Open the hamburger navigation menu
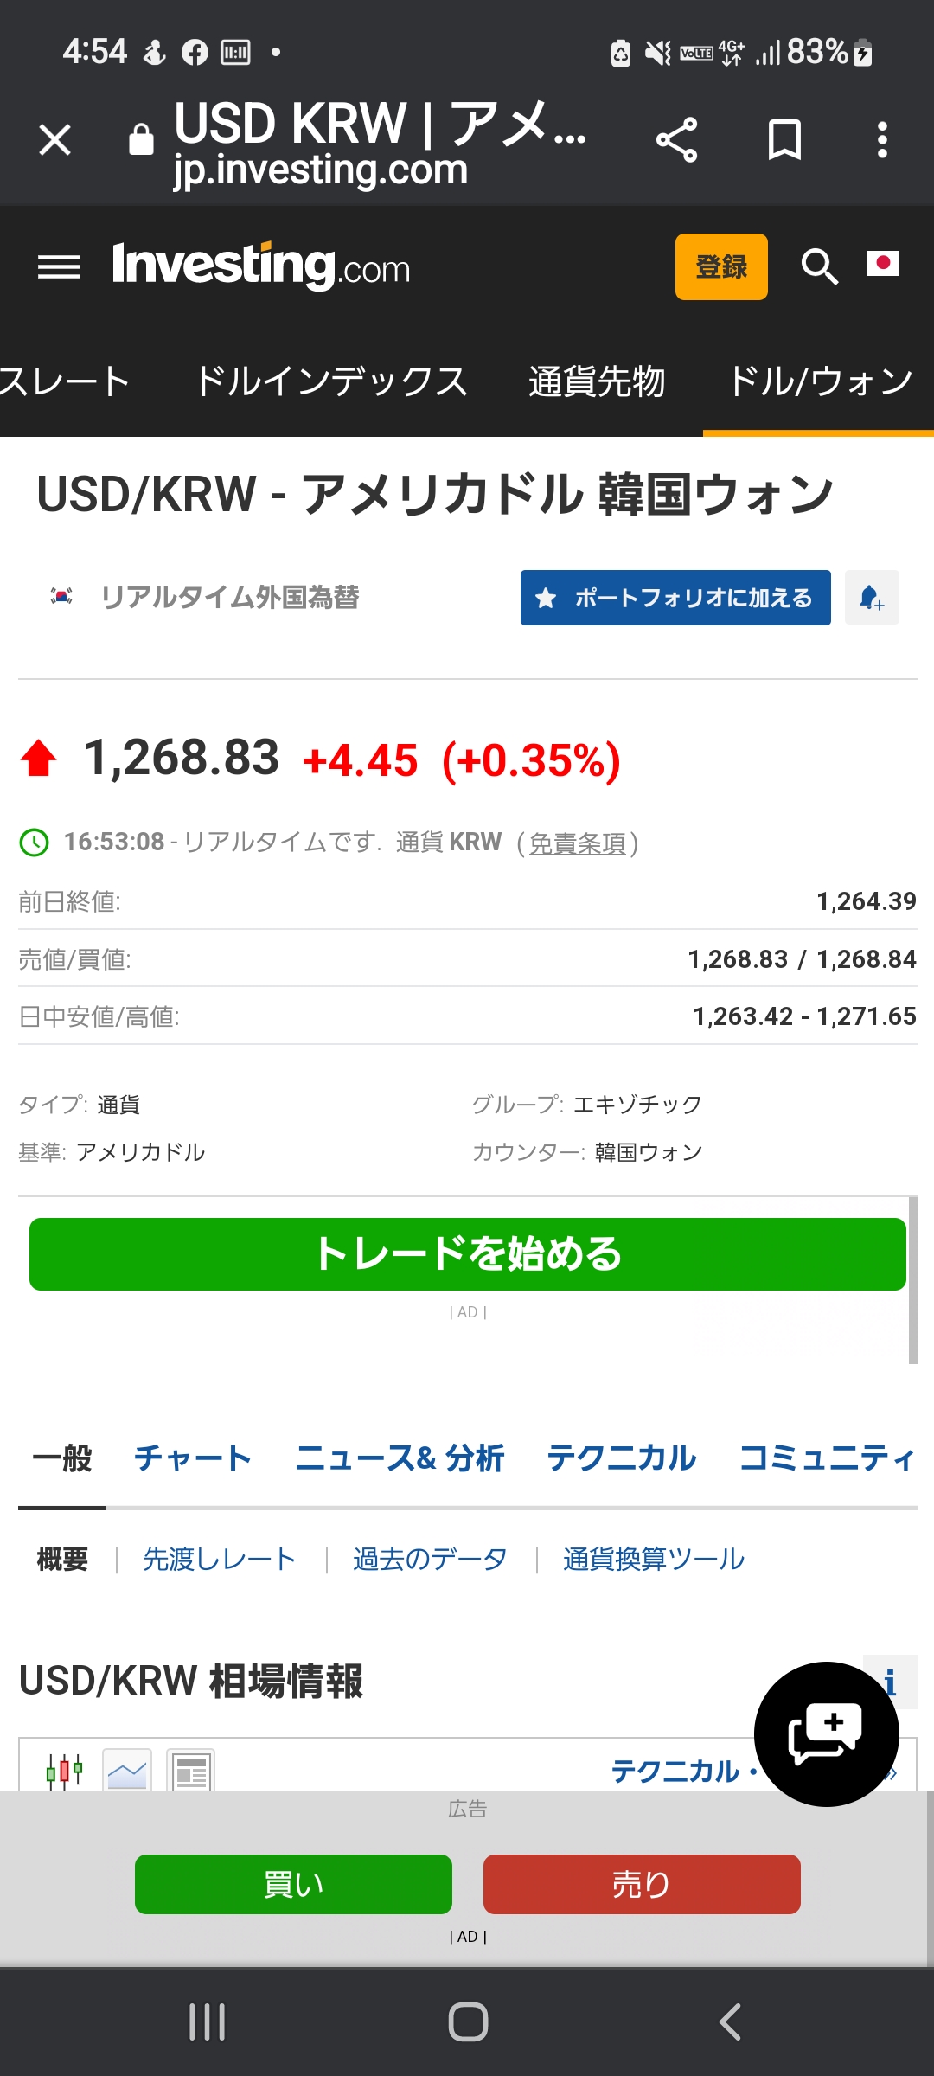The height and width of the screenshot is (2076, 934). pos(59,267)
